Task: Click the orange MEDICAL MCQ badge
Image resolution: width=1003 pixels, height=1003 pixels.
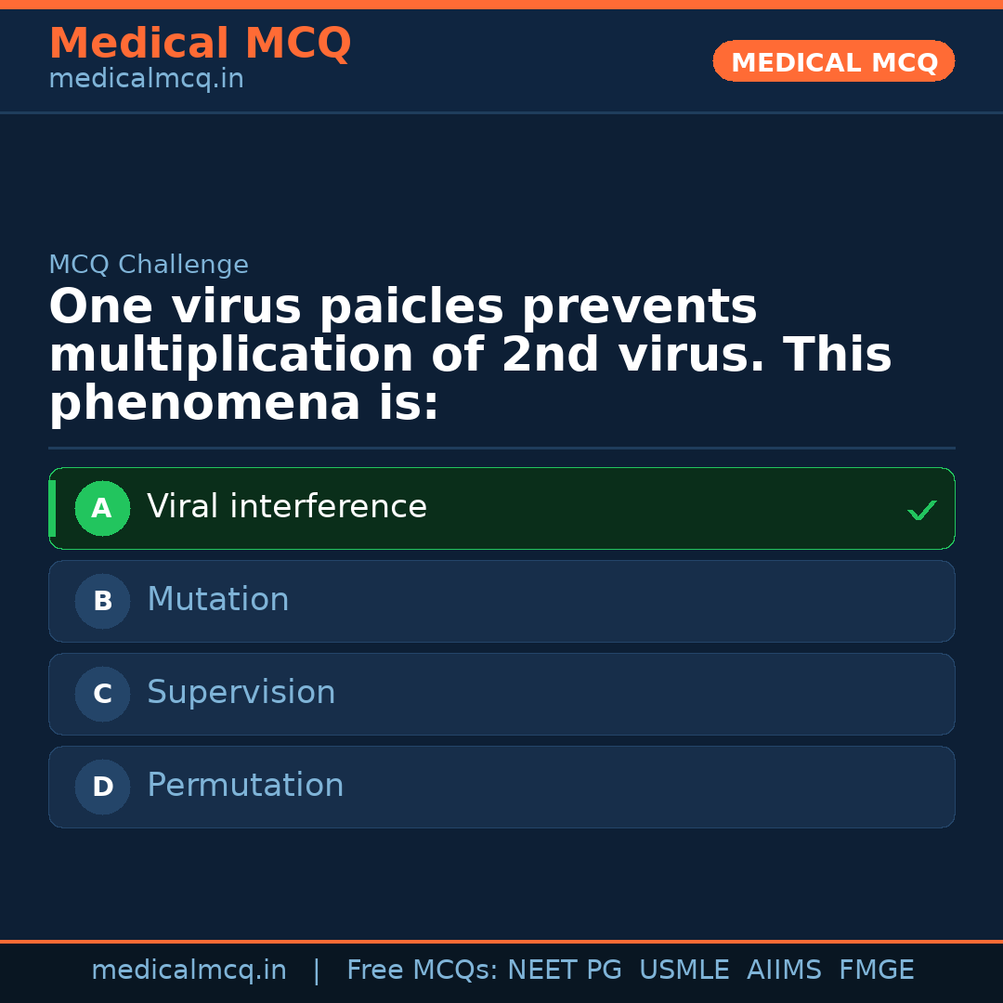Action: click(833, 62)
